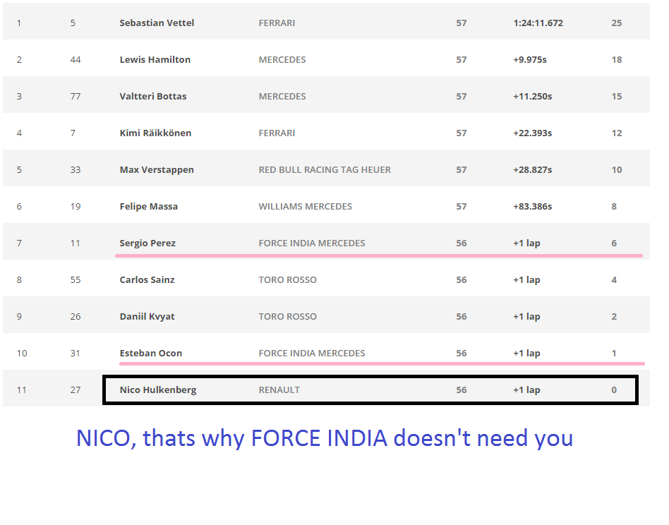
Task: Click 0 points for Hulkenberg
Action: [614, 390]
